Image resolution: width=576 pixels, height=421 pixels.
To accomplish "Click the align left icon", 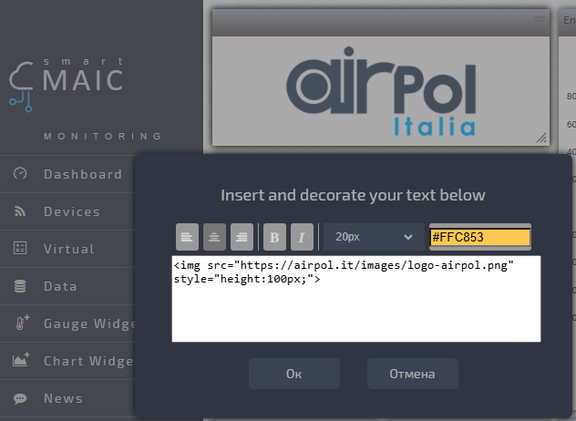I will [x=187, y=237].
